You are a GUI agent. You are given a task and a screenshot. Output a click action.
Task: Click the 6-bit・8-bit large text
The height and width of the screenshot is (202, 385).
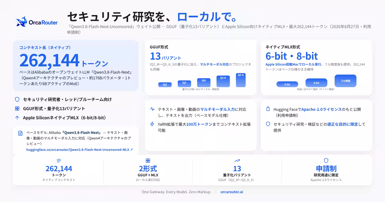(x=292, y=56)
